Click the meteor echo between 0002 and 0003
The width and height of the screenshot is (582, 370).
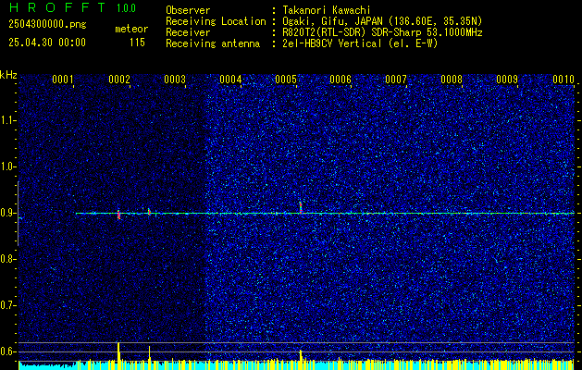[149, 212]
